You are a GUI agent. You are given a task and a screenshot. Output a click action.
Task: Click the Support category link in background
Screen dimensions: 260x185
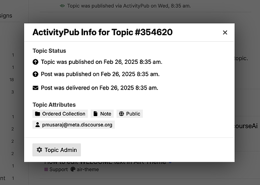(56, 169)
